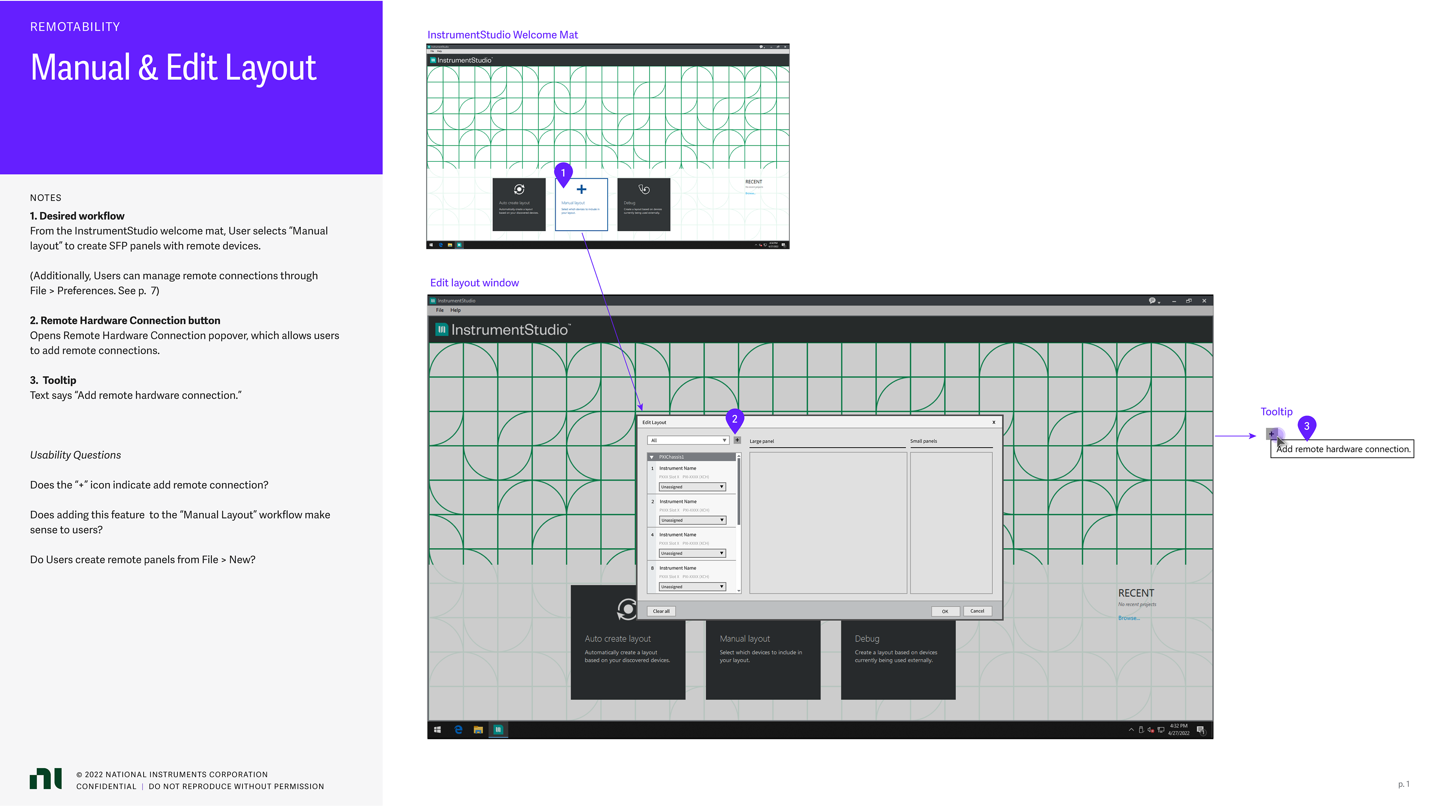
Task: Click the InstrumentStudio icon in the Welcome Mat taskbar
Action: click(459, 244)
